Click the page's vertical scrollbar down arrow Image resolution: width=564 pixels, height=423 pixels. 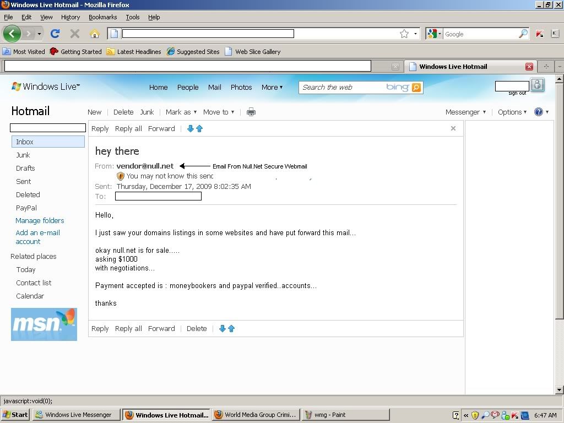click(x=560, y=390)
